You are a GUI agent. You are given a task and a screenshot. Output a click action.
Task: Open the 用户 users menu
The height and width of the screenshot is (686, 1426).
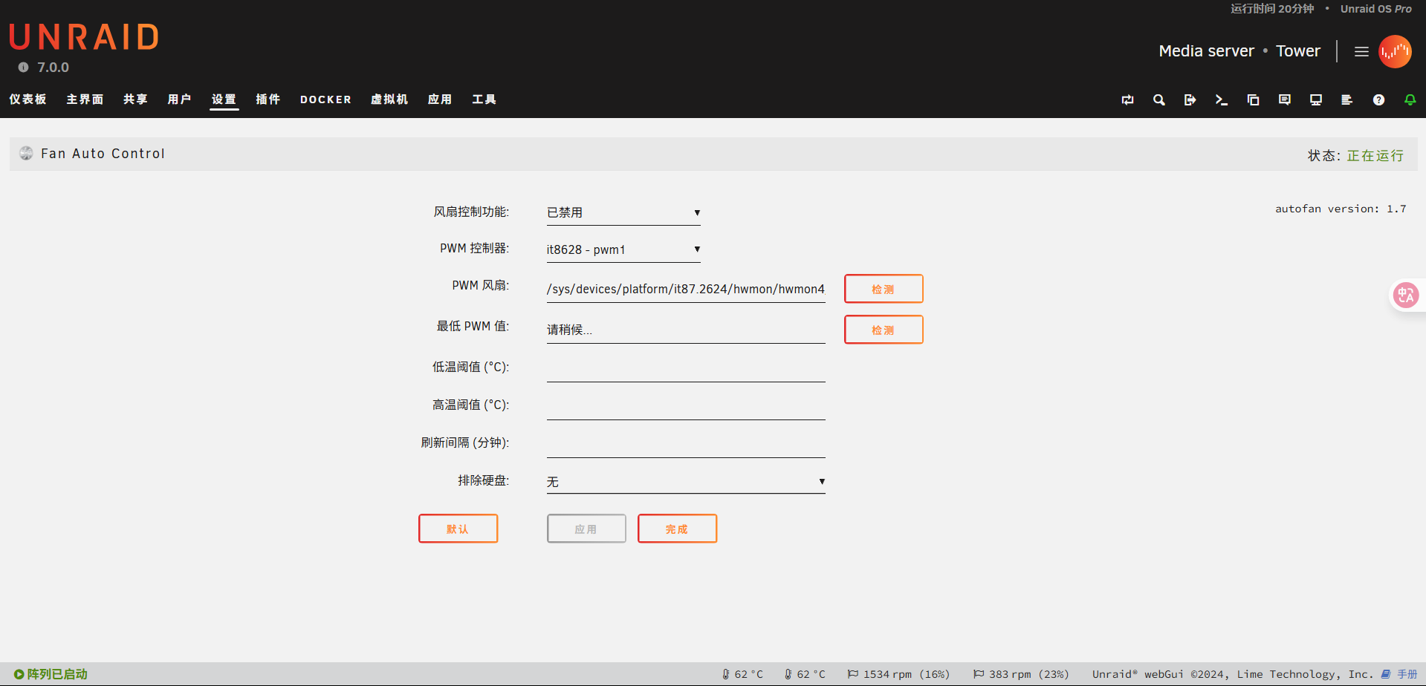click(x=179, y=99)
